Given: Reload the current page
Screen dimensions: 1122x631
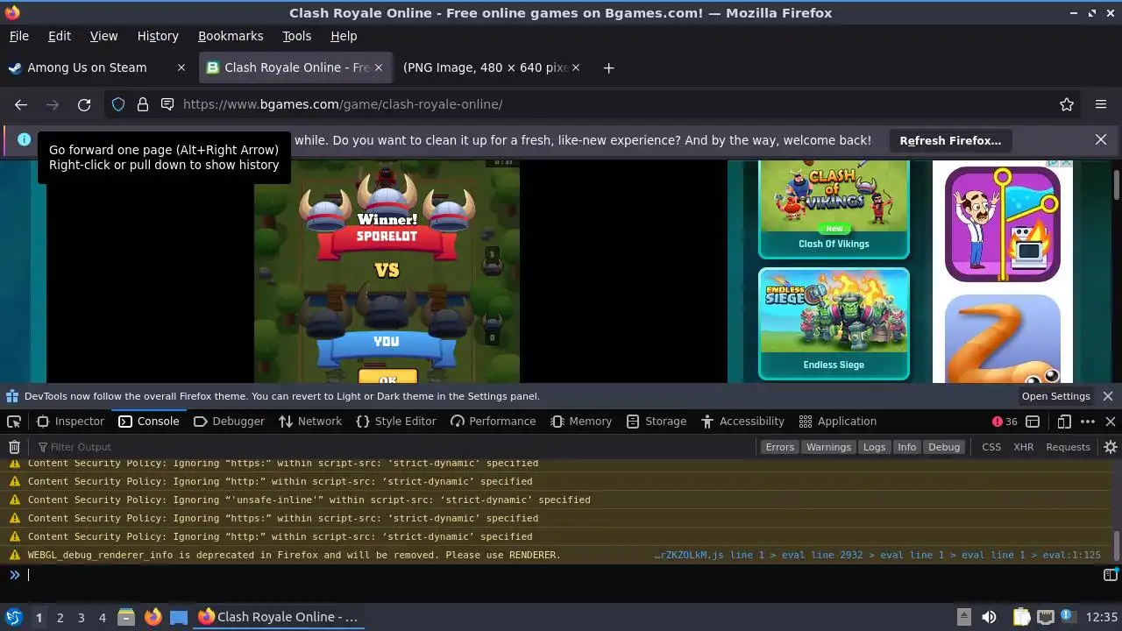Looking at the screenshot, I should (84, 104).
